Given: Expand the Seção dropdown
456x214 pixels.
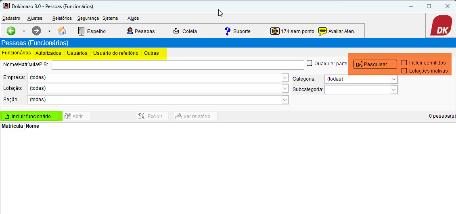Looking at the screenshot, I should click(285, 100).
